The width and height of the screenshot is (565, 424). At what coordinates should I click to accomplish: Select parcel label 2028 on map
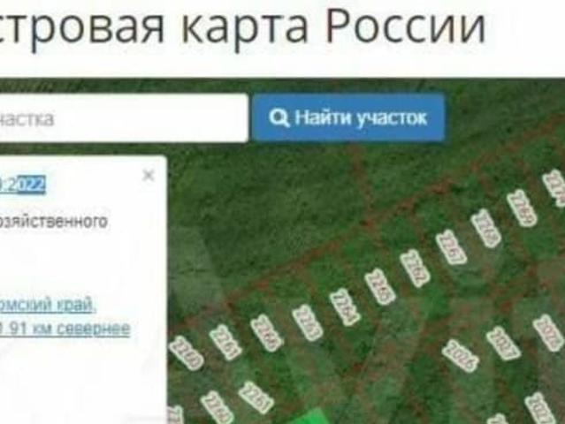pyautogui.click(x=548, y=333)
